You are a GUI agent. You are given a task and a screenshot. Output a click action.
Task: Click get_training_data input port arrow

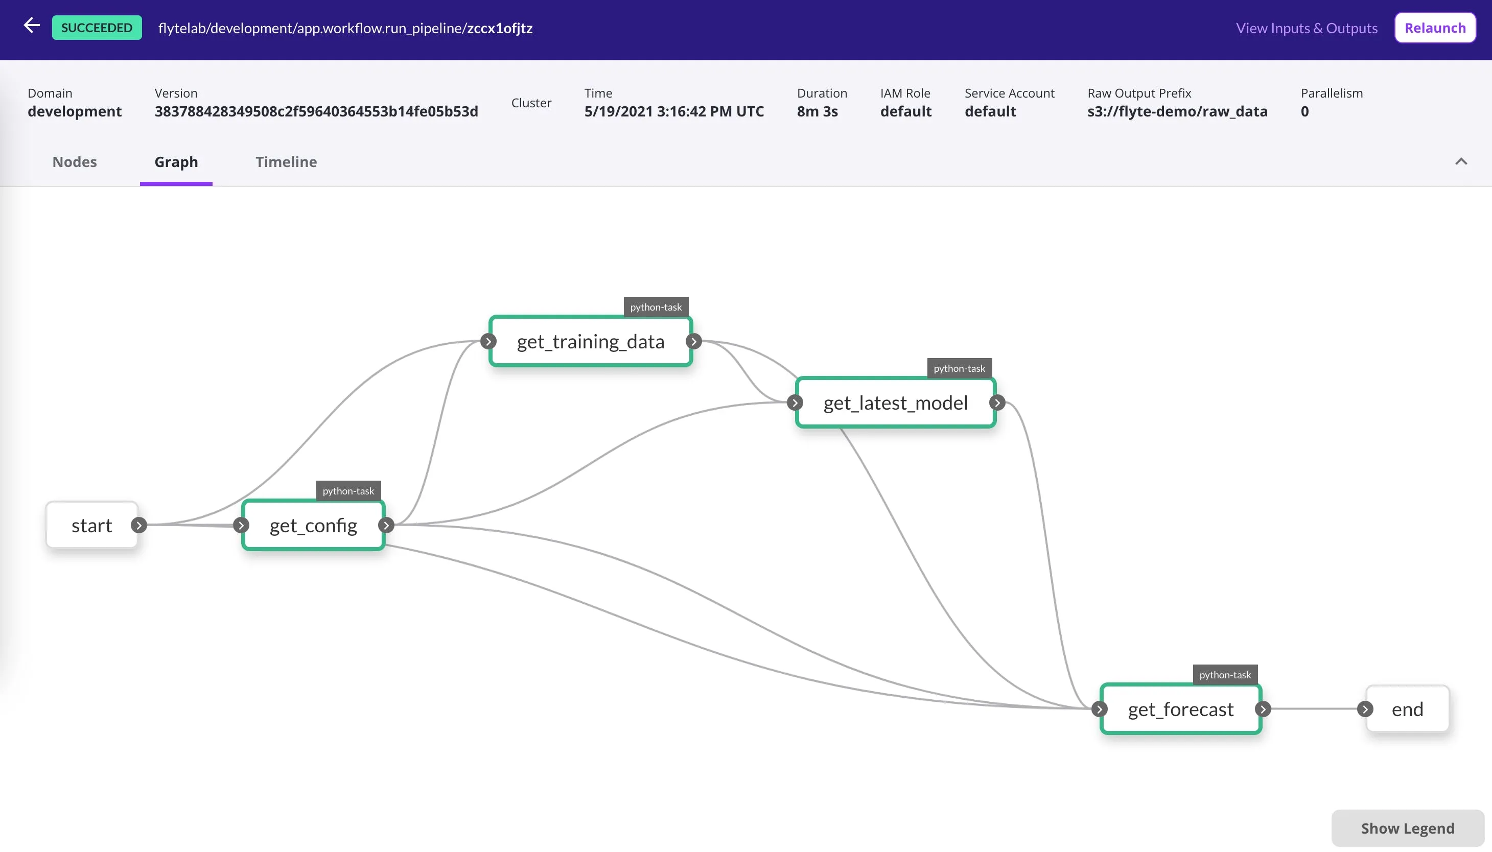tap(488, 341)
